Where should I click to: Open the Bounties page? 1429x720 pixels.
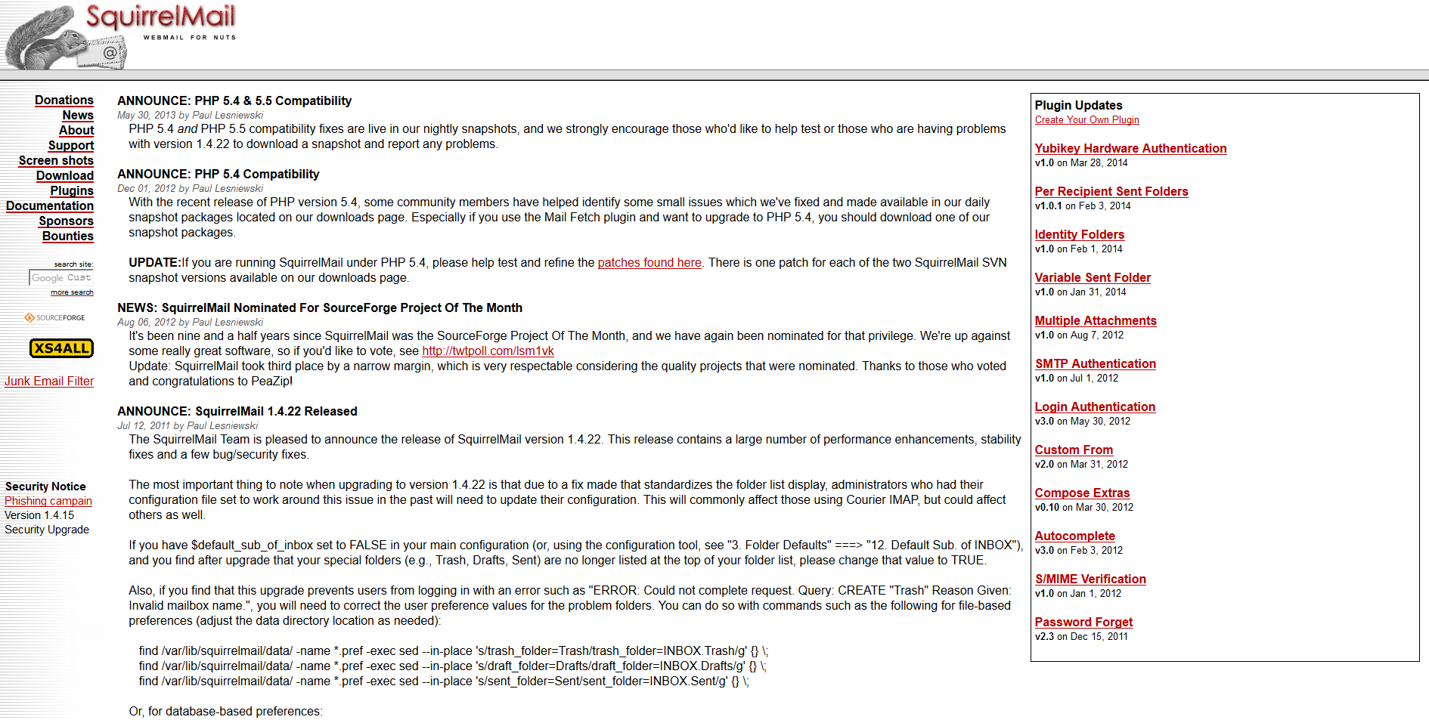[x=68, y=236]
